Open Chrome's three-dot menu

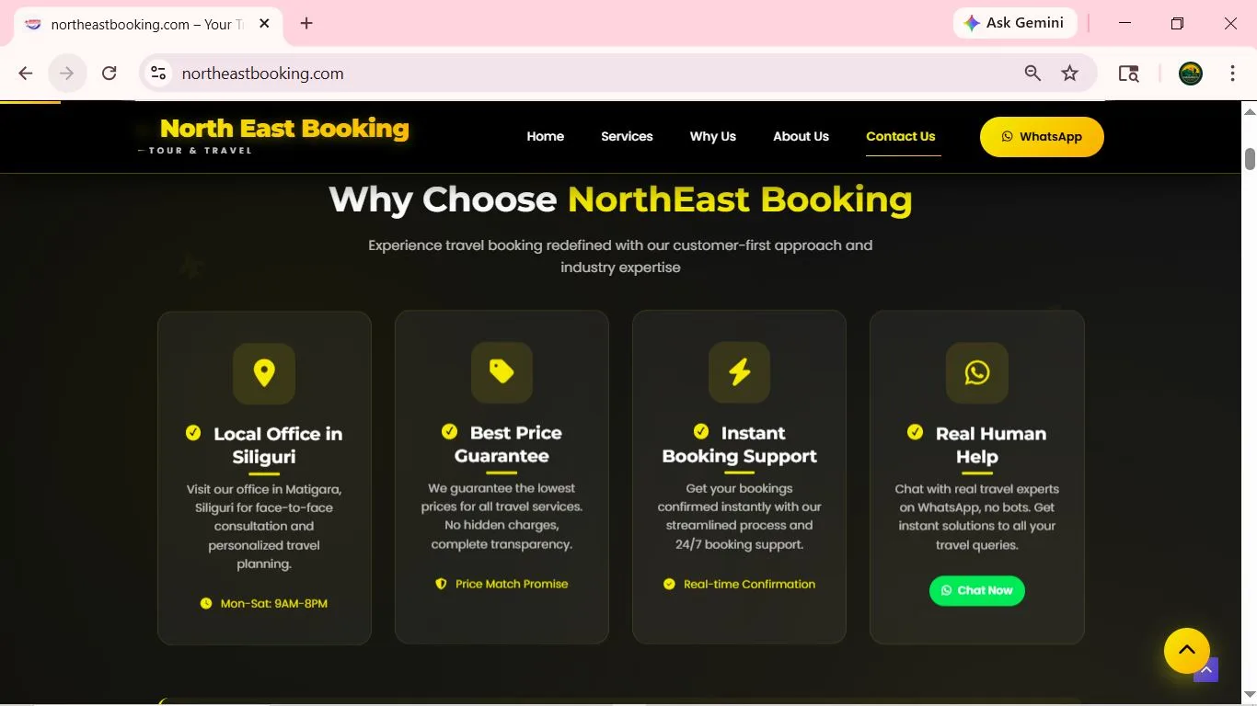[x=1232, y=74]
